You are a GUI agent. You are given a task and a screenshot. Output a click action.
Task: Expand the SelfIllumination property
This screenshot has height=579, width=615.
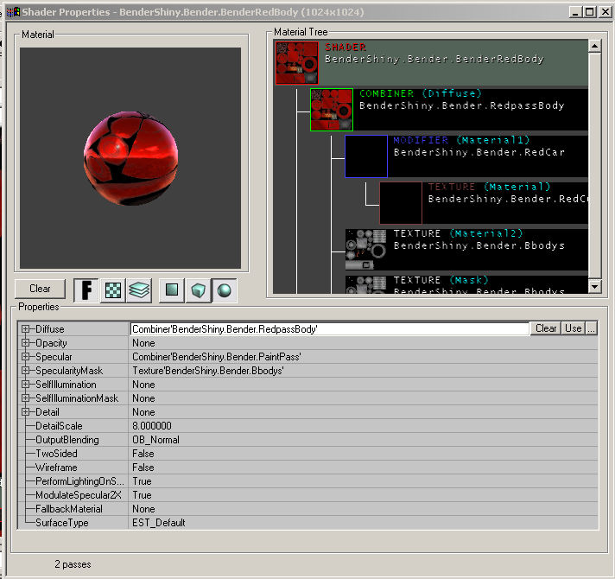point(26,385)
